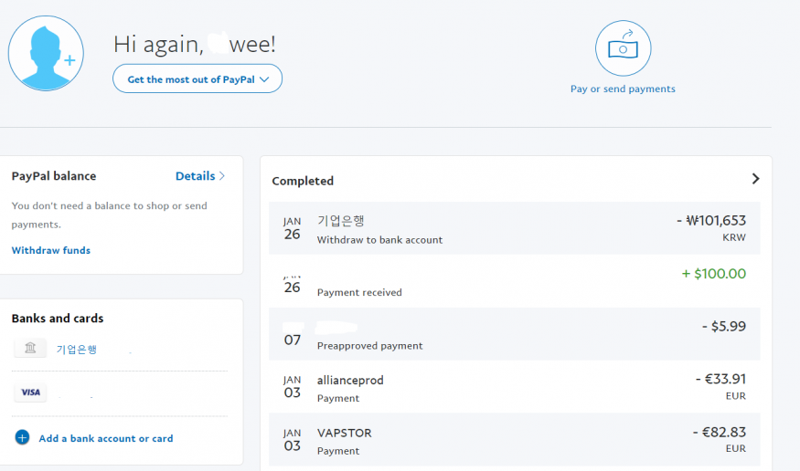This screenshot has height=471, width=800.
Task: Open the Payment received +$100.00 transaction
Action: coord(514,281)
